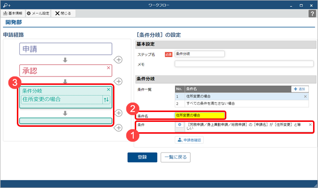Select the 住所変更の場合 branch in route

62,99
